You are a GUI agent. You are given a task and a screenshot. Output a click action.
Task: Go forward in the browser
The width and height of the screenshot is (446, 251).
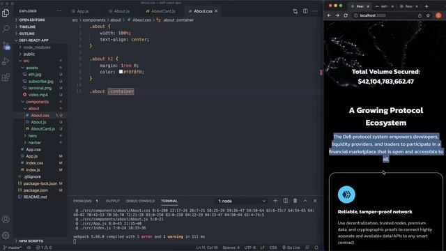pyautogui.click(x=337, y=15)
